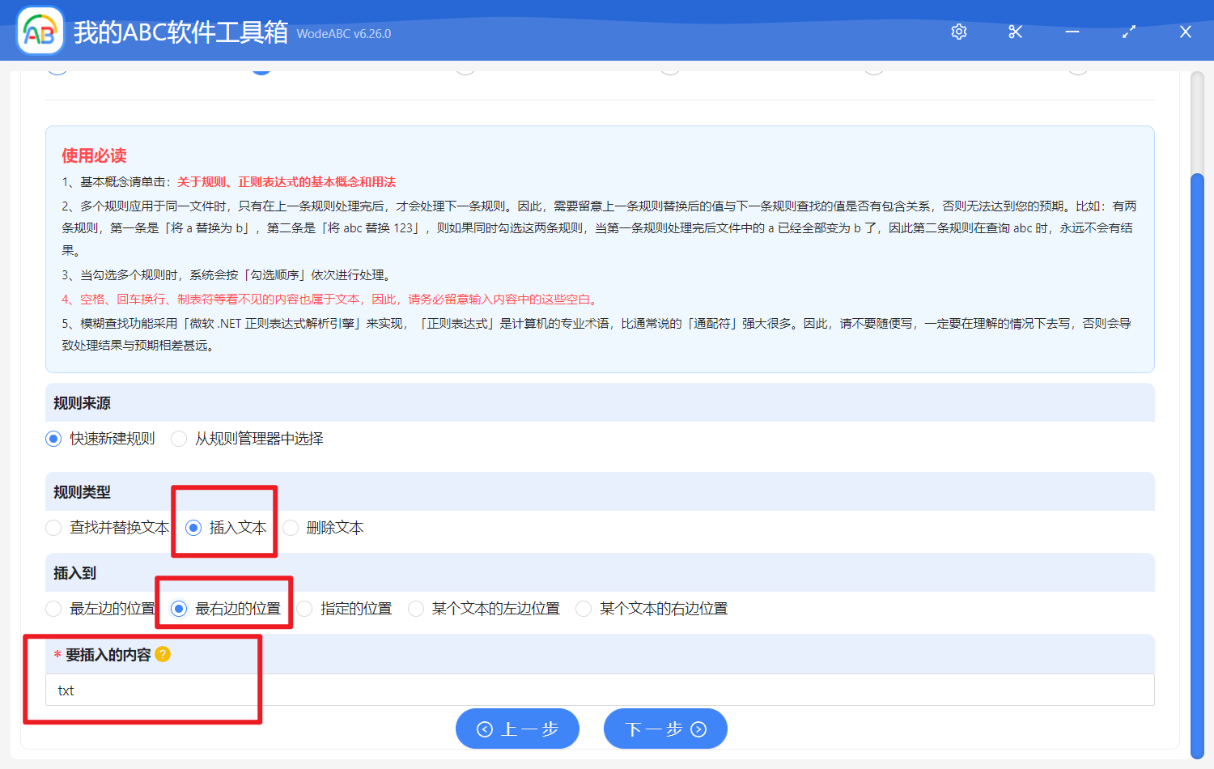1214x769 pixels.
Task: Click the yellow help icon beside 要插入的内容
Action: [x=162, y=654]
